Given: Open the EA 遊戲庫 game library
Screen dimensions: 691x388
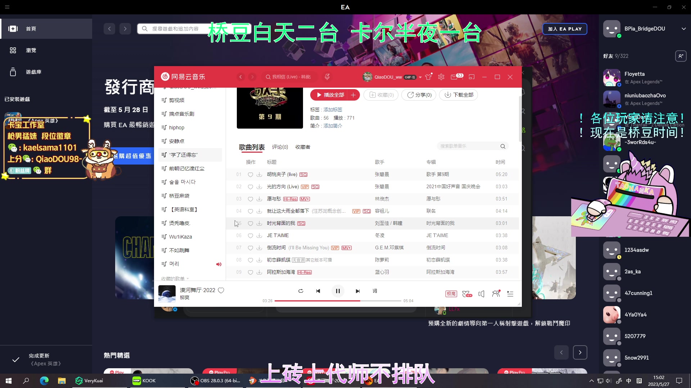Looking at the screenshot, I should [46, 72].
